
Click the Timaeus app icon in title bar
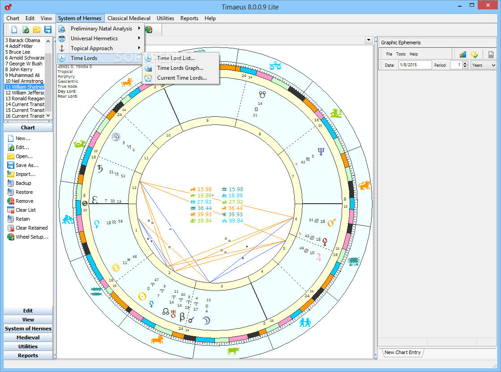point(8,7)
